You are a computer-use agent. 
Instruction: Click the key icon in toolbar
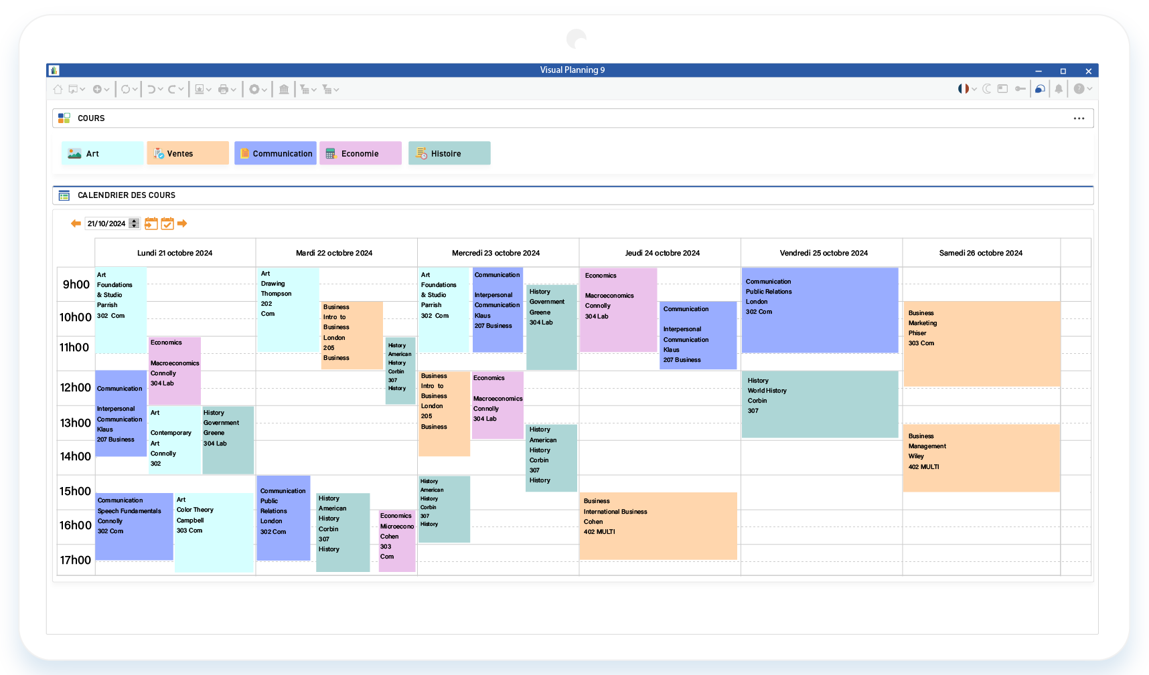click(x=1020, y=88)
